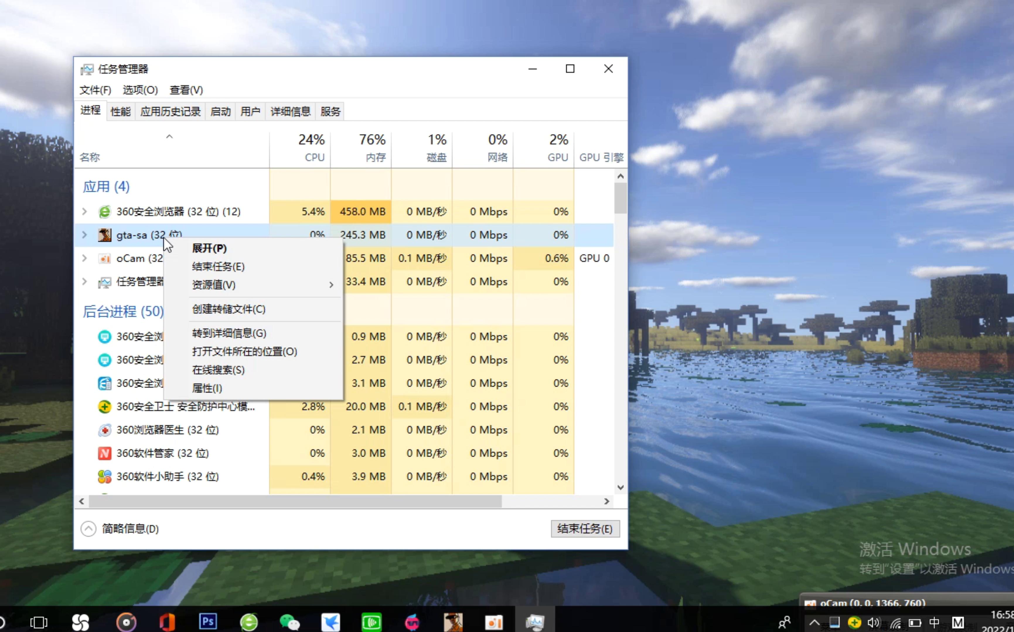Open Photoshop from the taskbar
The width and height of the screenshot is (1014, 632).
pos(208,621)
